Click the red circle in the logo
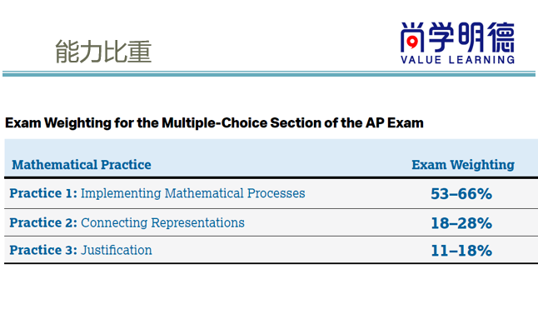538x314 pixels. click(x=412, y=42)
